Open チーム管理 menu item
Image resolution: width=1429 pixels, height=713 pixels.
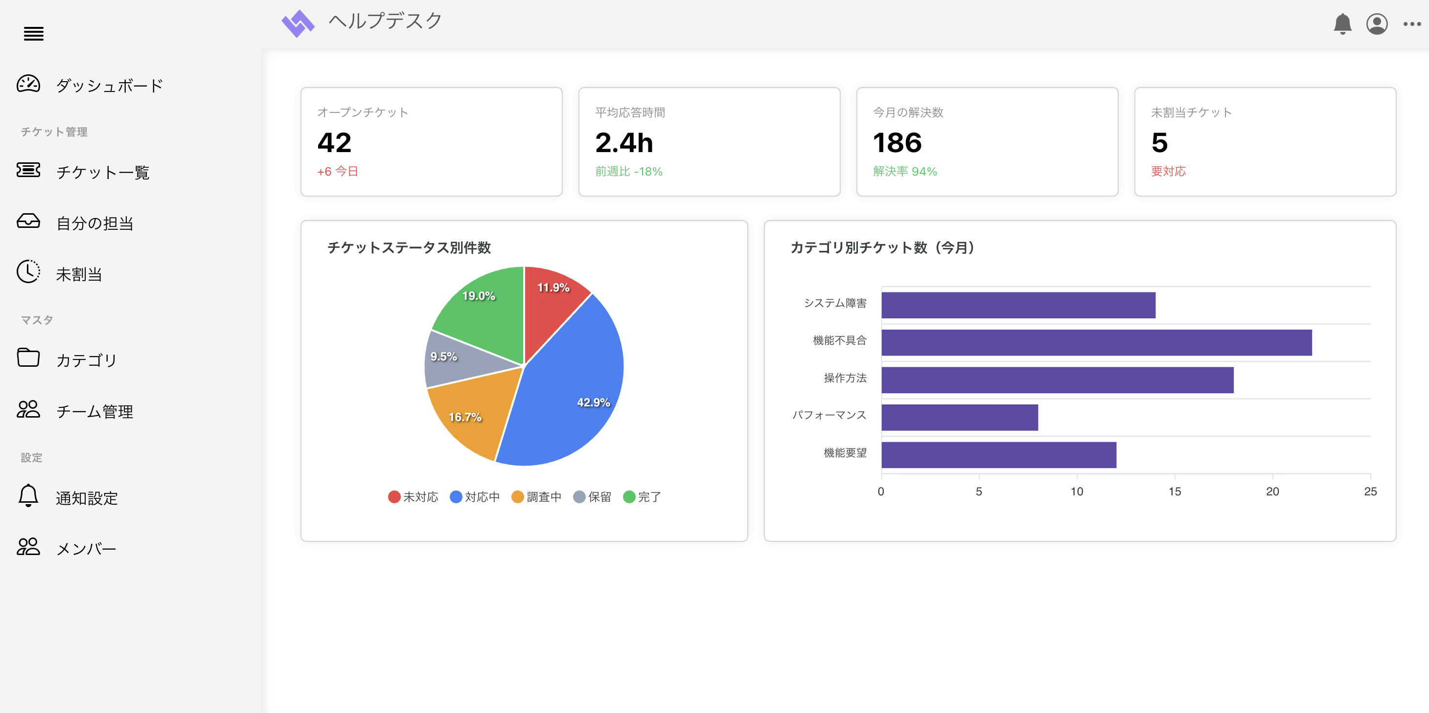pyautogui.click(x=94, y=411)
